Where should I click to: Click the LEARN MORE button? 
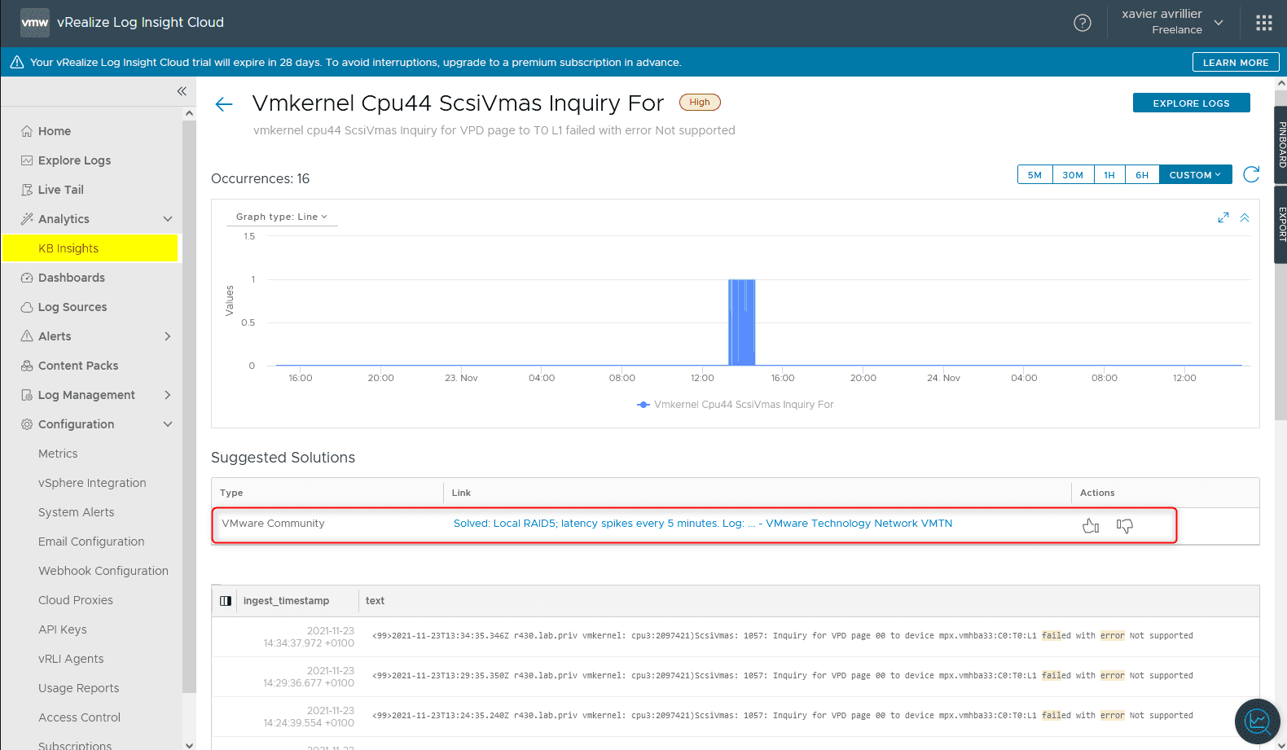point(1236,62)
